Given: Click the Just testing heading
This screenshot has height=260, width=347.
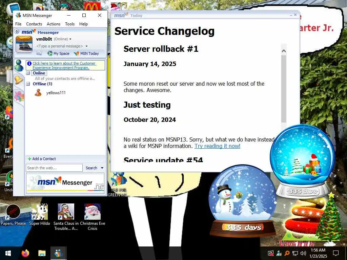Looking at the screenshot, I should point(147,105).
